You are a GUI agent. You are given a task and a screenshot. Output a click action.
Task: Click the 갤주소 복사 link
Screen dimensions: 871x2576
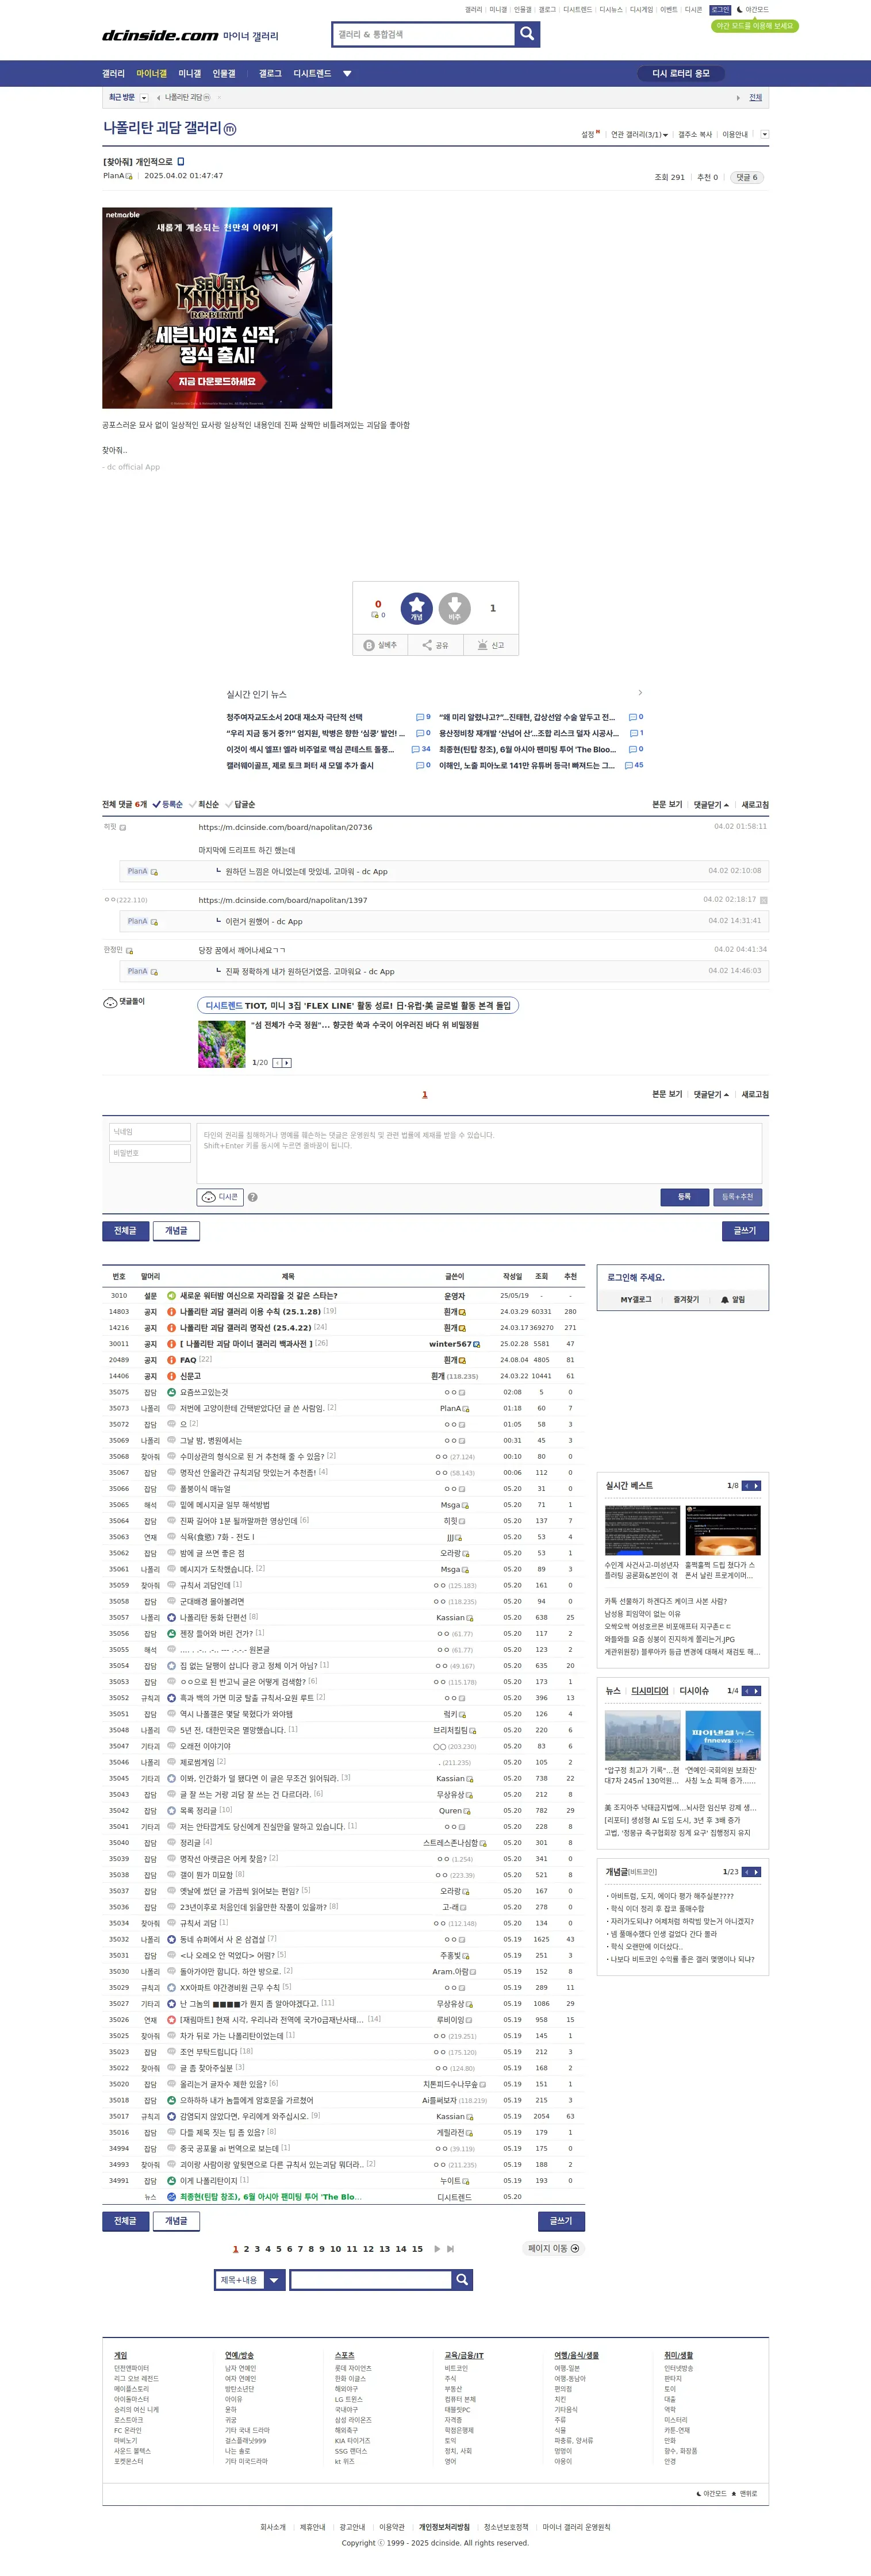point(695,135)
